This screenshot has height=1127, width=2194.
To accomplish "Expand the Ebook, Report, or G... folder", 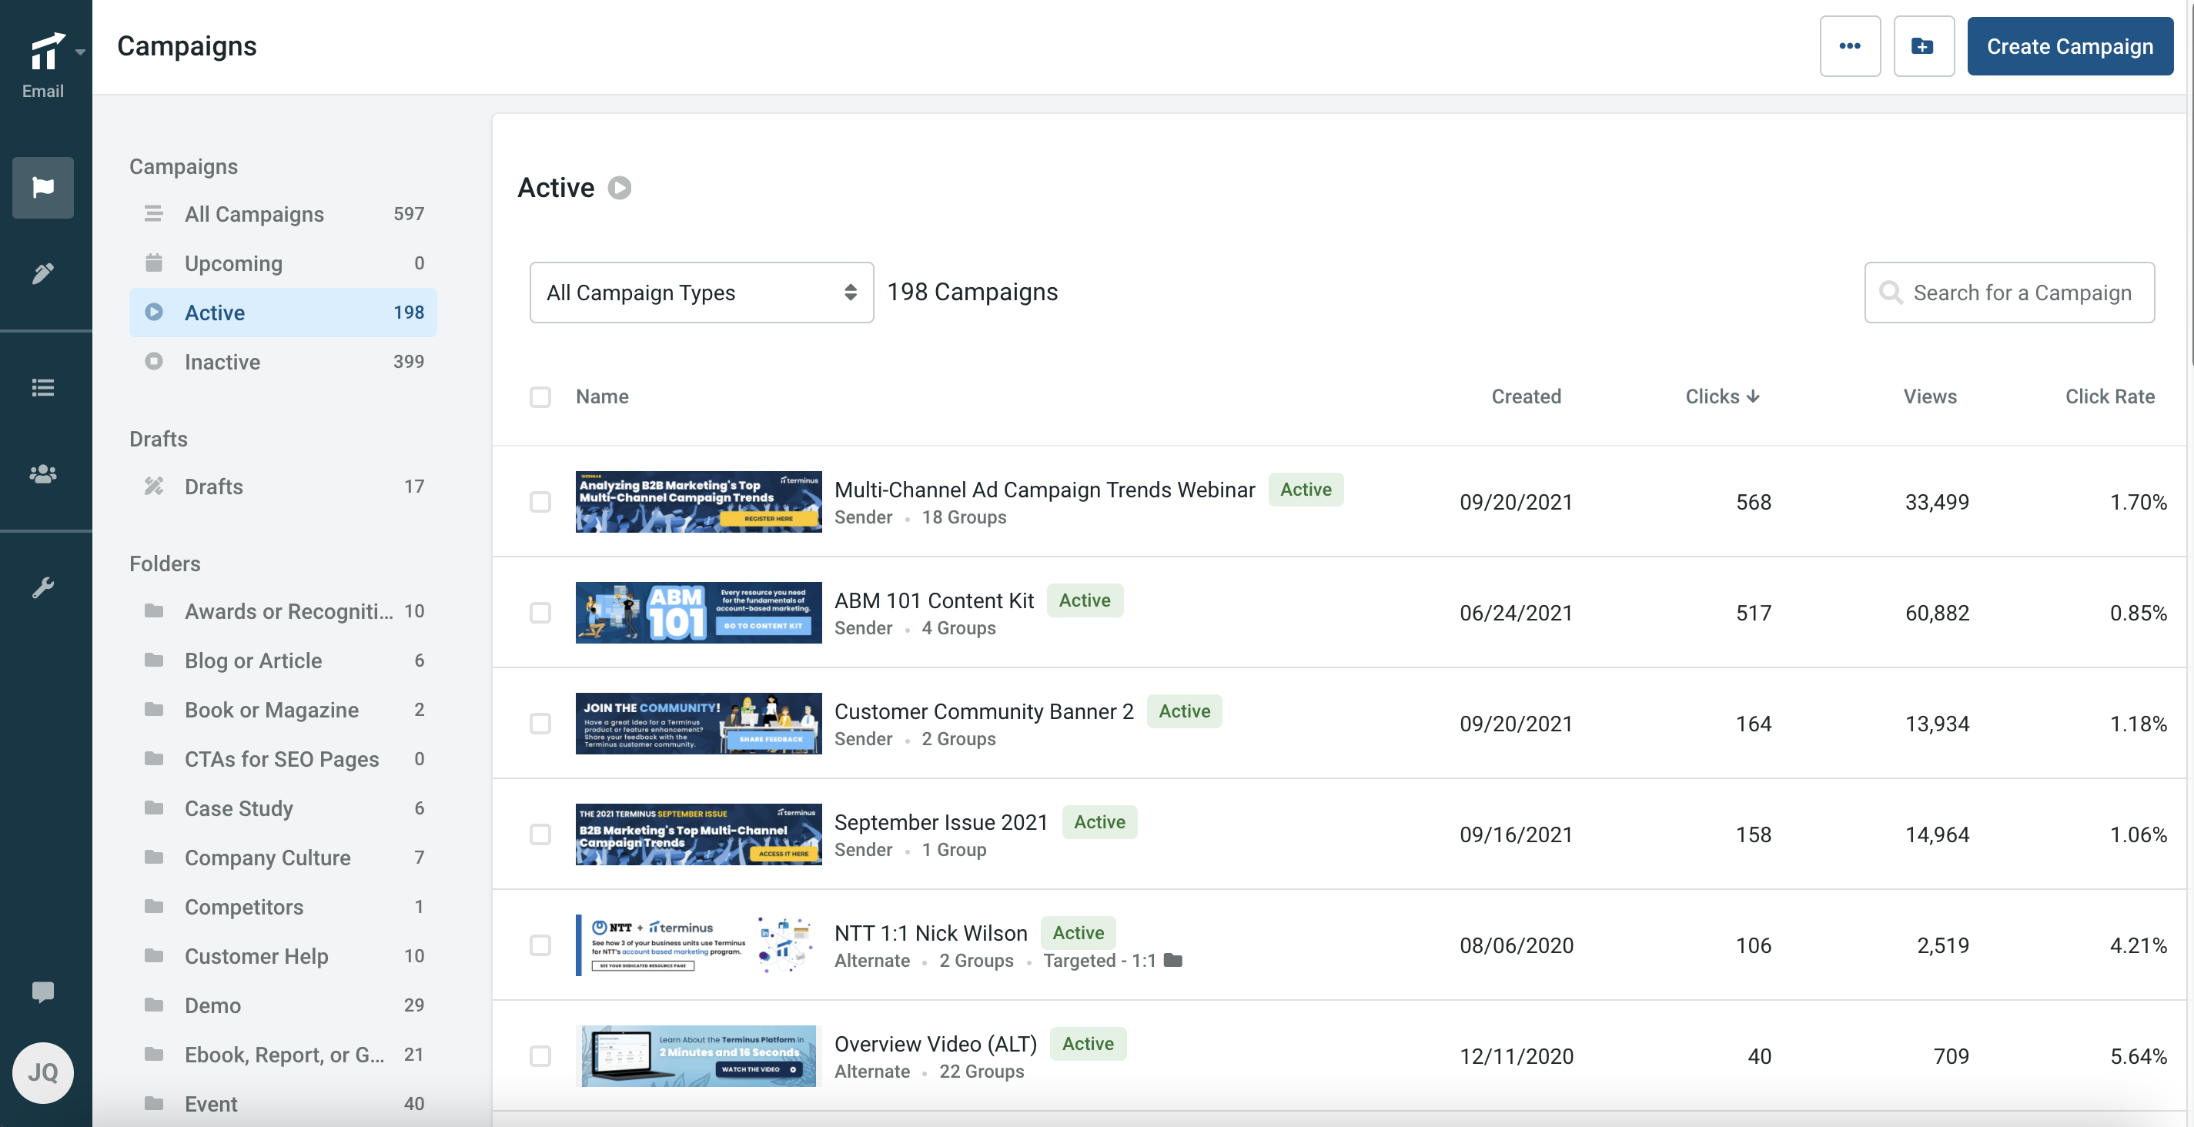I will tap(285, 1052).
